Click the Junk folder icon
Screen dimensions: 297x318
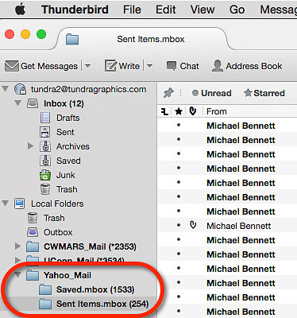coord(45,175)
